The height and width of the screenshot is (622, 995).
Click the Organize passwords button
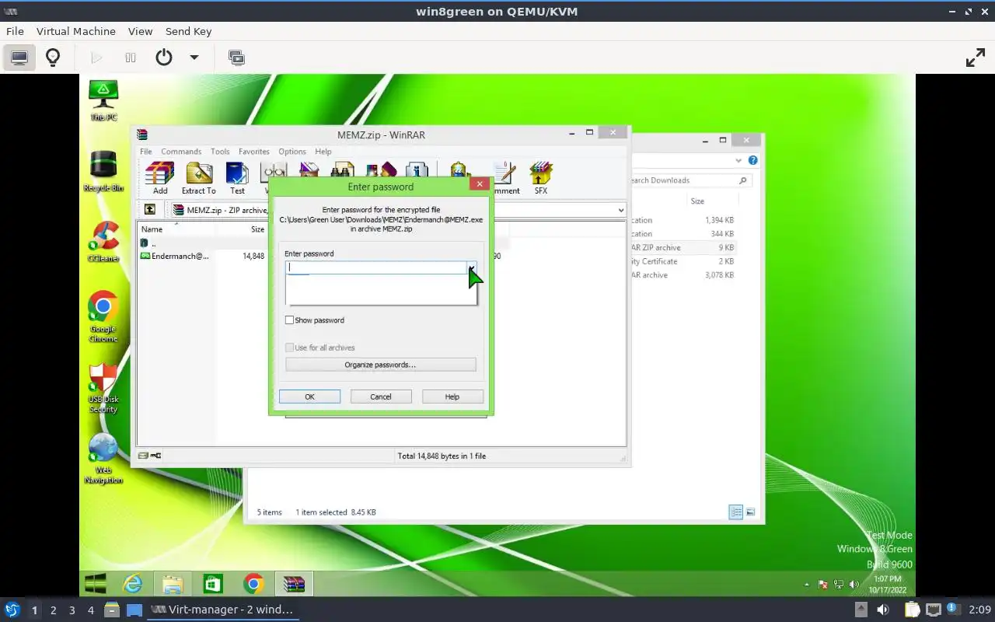[380, 365]
